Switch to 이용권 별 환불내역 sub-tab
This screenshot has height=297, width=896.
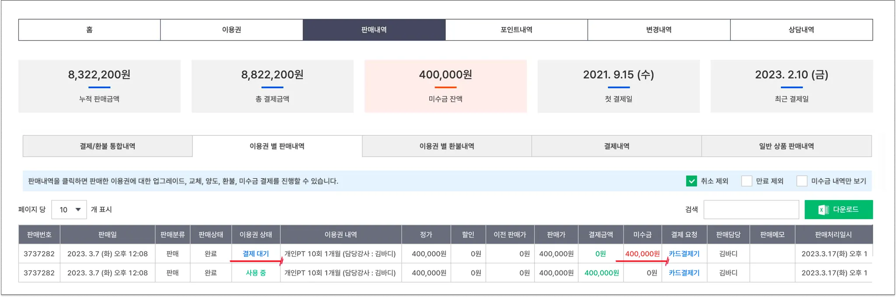(447, 146)
